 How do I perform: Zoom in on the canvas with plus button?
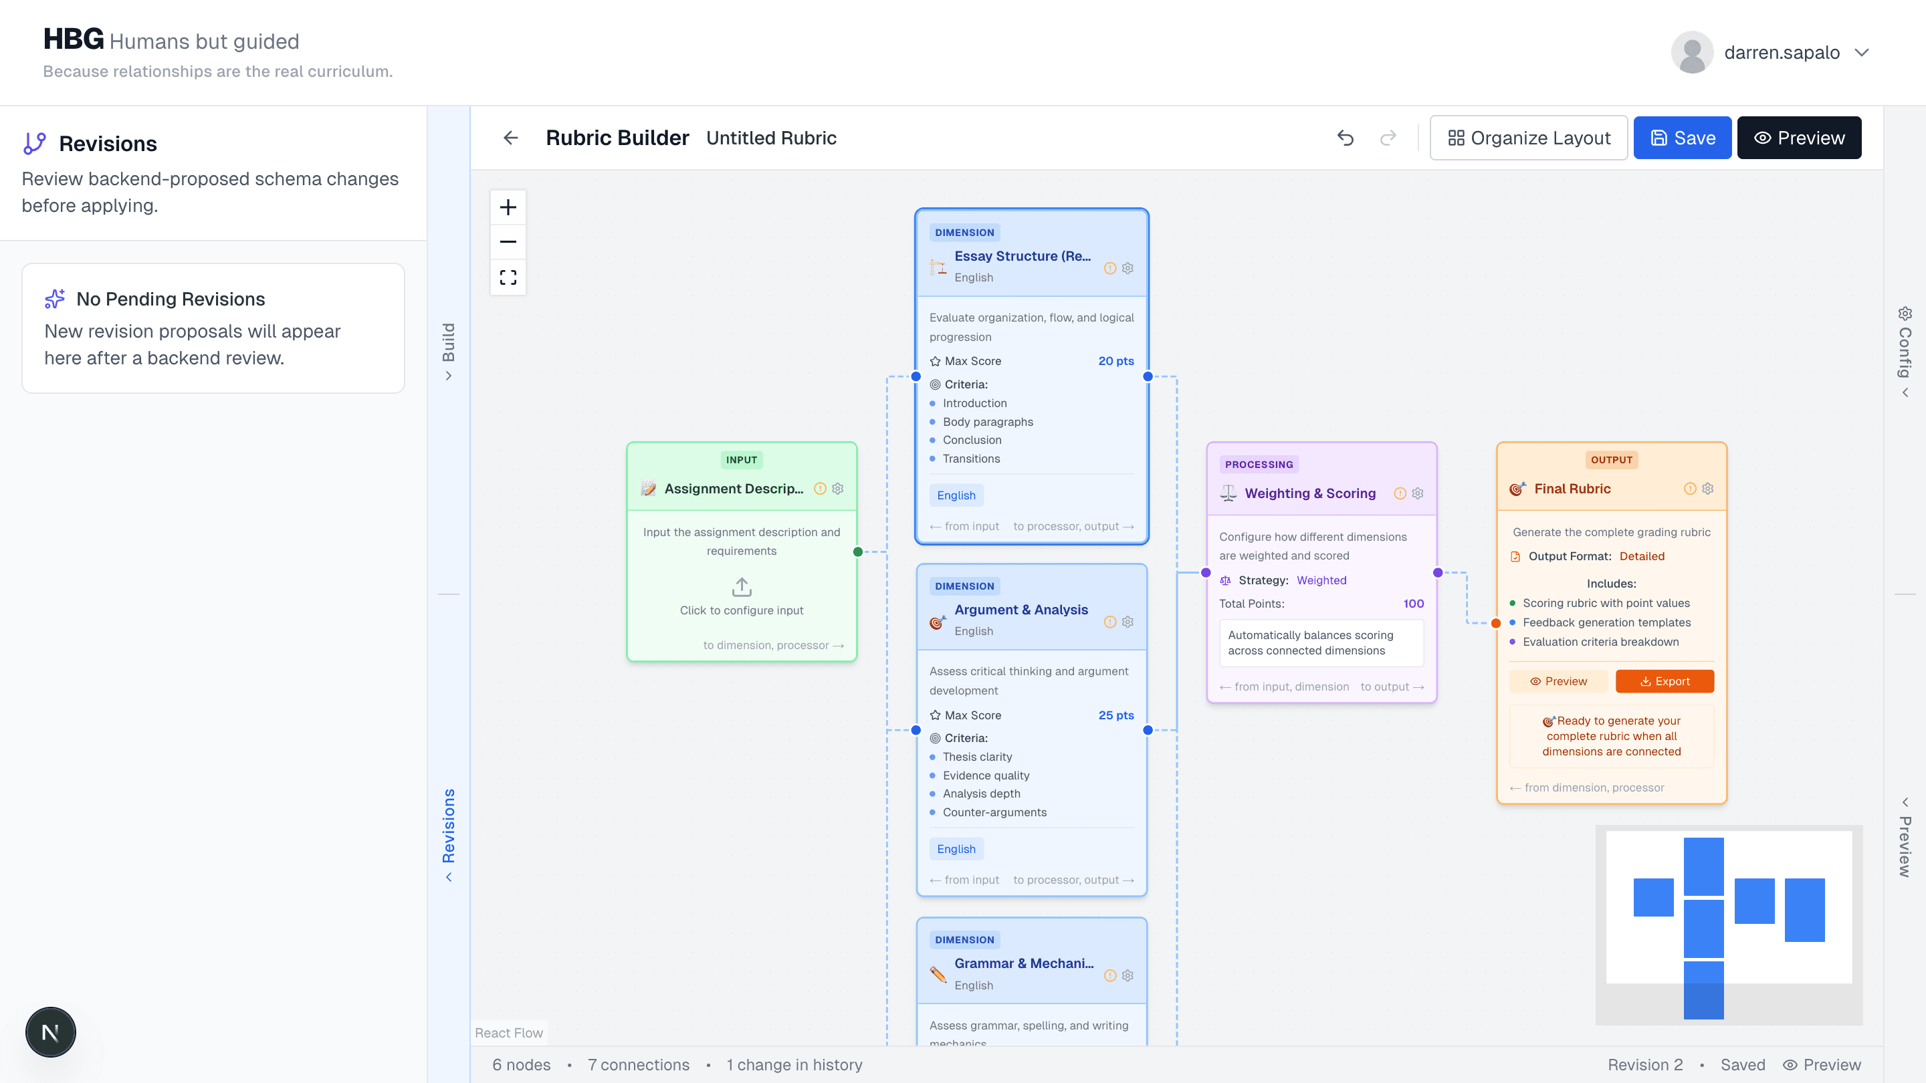[508, 207]
